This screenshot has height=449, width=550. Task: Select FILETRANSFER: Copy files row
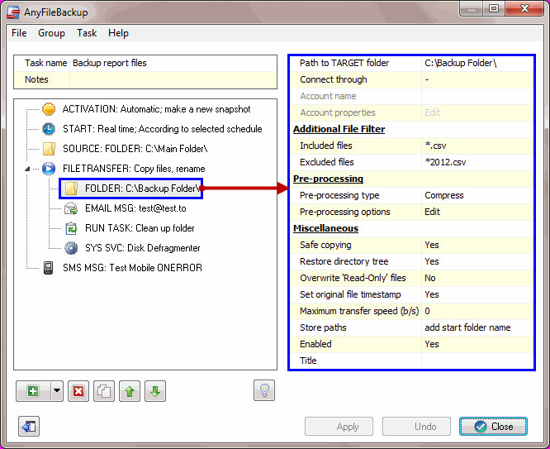(134, 169)
